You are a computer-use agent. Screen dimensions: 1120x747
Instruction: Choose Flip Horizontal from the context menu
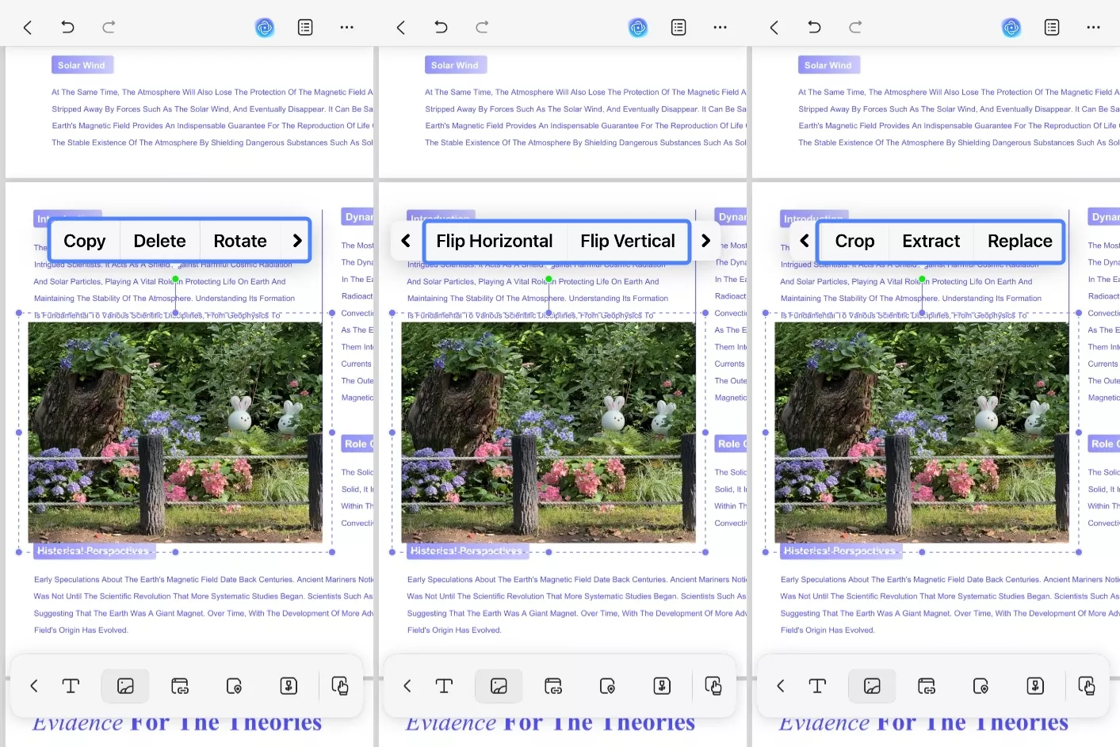494,241
